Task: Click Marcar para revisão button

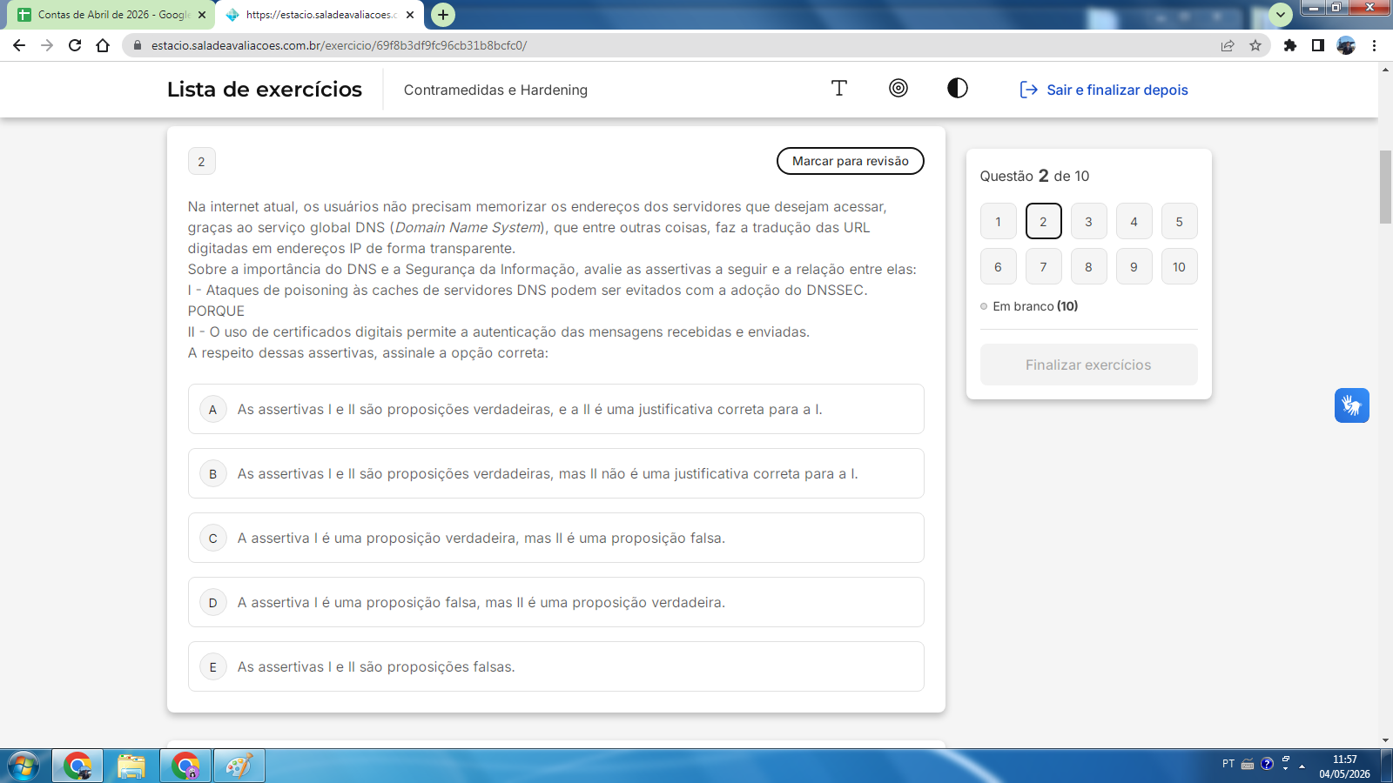Action: (x=851, y=161)
